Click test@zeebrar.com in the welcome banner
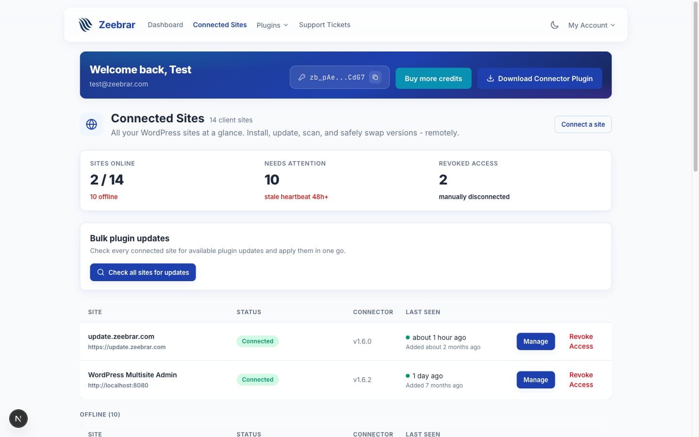 click(118, 84)
